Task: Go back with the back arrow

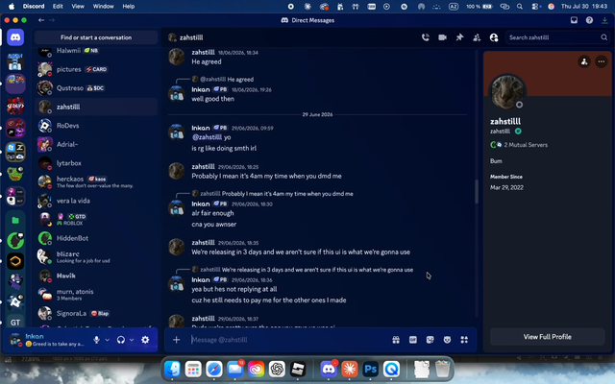Action: 41,20
